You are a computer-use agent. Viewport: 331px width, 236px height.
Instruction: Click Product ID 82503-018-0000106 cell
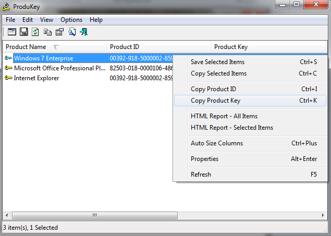141,68
